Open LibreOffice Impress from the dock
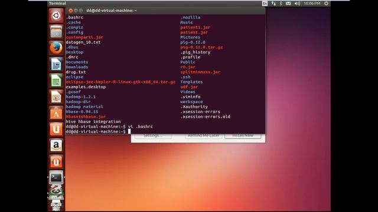The height and width of the screenshot is (212, 378). (56, 97)
